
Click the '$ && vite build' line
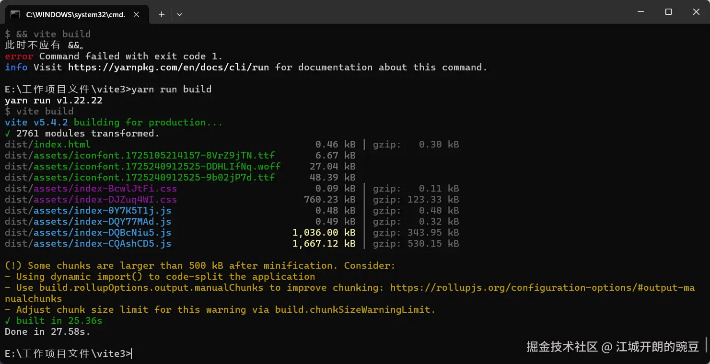[x=47, y=34]
